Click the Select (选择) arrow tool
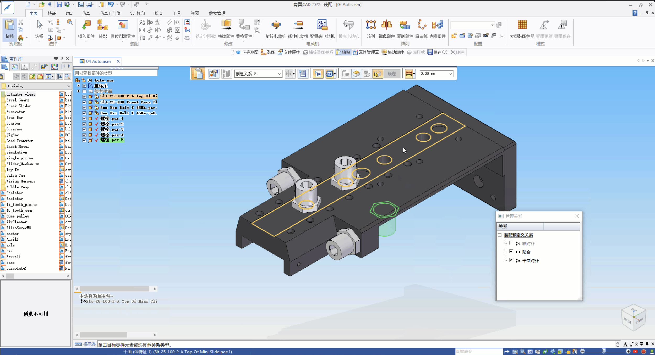Image resolution: width=655 pixels, height=355 pixels. 39,25
